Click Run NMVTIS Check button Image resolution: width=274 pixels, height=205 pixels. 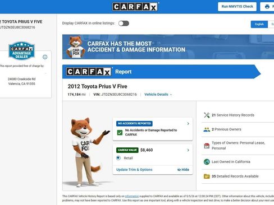pos(237,7)
